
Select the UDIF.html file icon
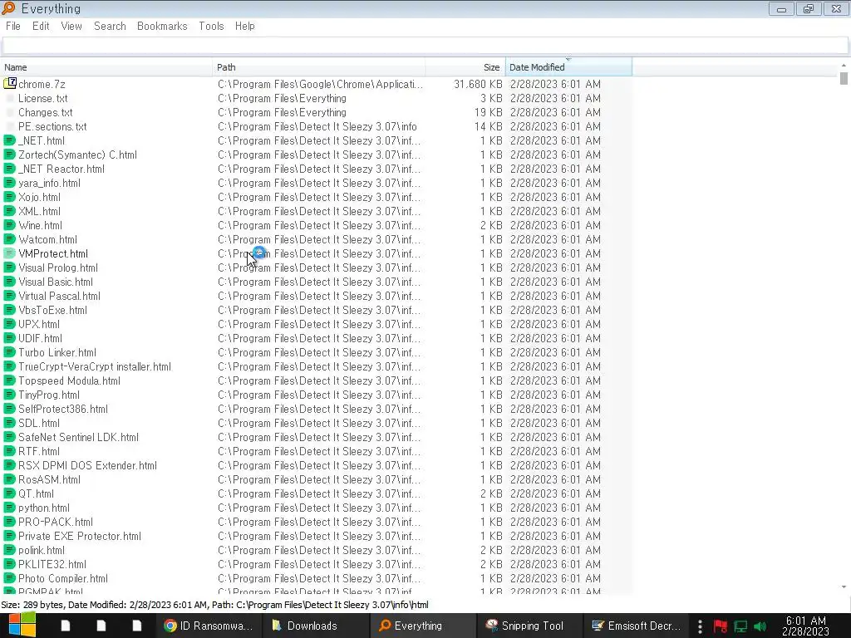coord(10,338)
